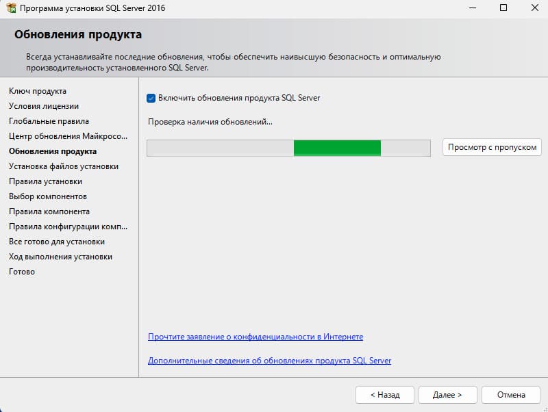This screenshot has height=412, width=548.
Task: Click the large 'Обновления продукта' page heading
Action: 78,35
